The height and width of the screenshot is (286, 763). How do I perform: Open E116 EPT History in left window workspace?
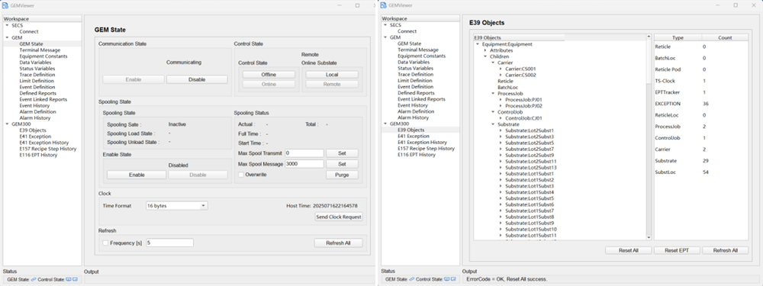tap(38, 155)
